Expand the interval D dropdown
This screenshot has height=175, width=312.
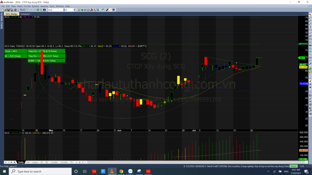pyautogui.click(x=75, y=10)
